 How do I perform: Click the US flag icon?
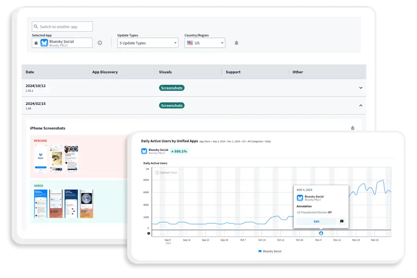coord(190,43)
